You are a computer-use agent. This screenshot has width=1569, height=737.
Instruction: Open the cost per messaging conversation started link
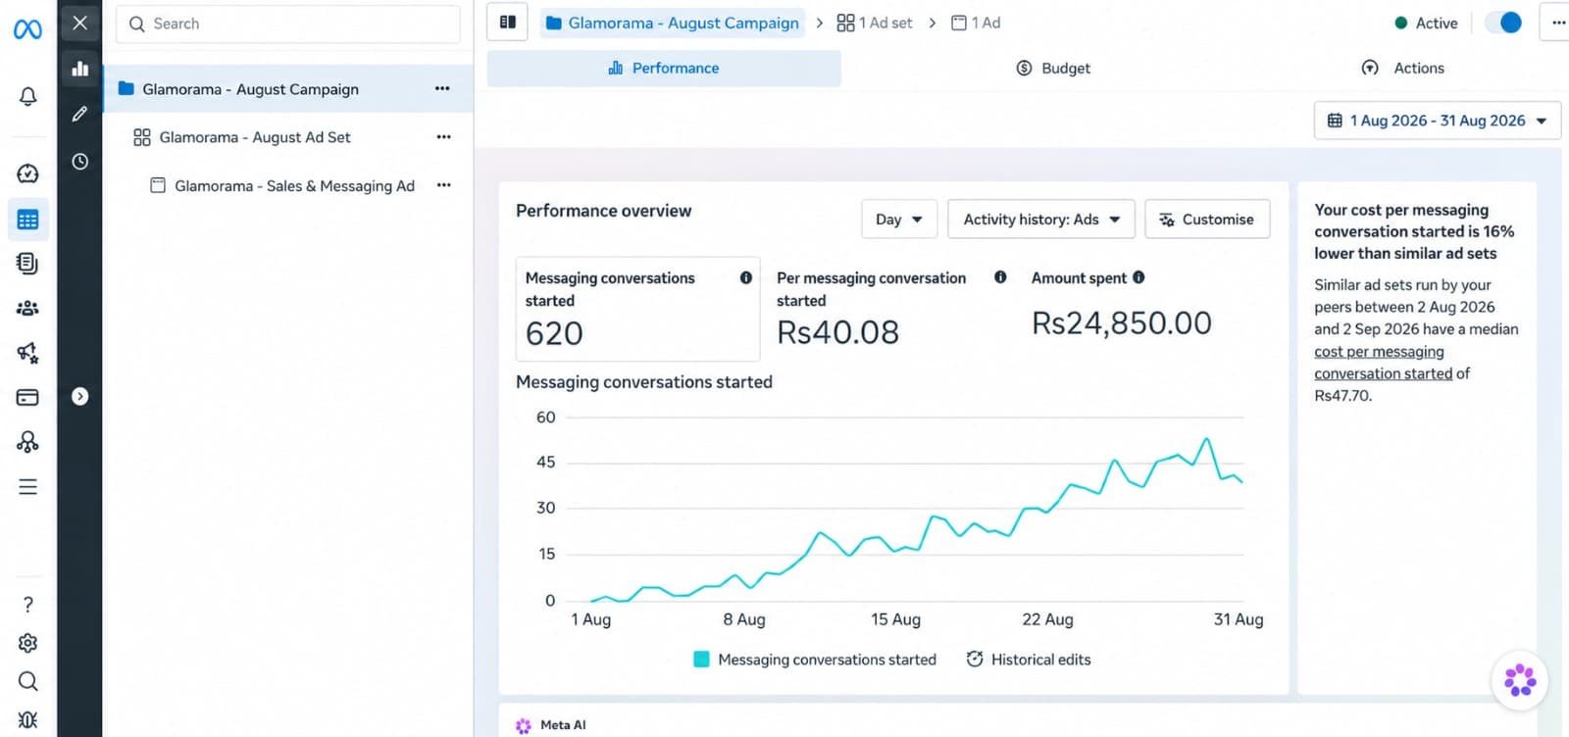coord(1384,363)
